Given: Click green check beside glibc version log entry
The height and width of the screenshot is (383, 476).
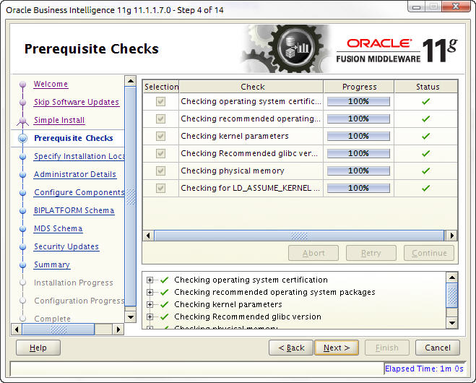Looking at the screenshot, I should click(164, 317).
